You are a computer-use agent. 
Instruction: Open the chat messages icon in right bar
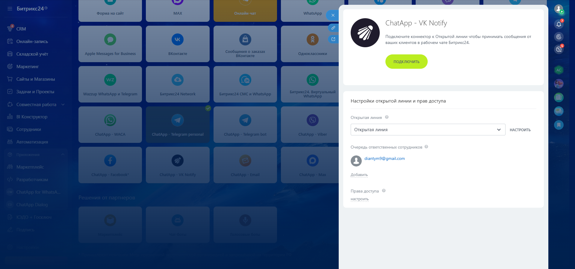point(559,49)
